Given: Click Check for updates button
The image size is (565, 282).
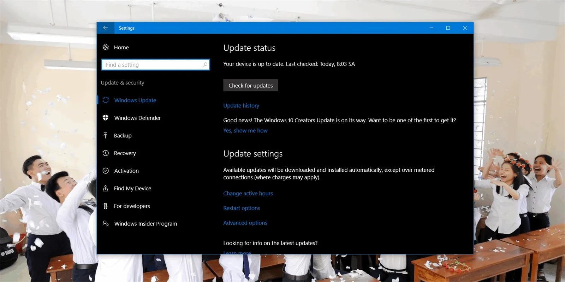Looking at the screenshot, I should 251,85.
